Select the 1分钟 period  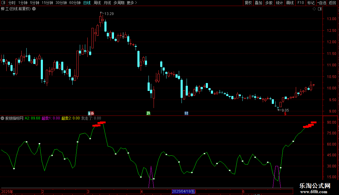point(23,3)
